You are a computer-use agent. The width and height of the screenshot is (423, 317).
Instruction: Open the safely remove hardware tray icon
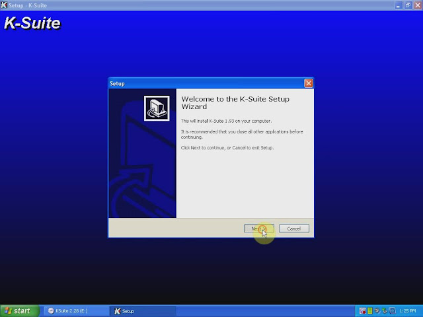tap(385, 311)
